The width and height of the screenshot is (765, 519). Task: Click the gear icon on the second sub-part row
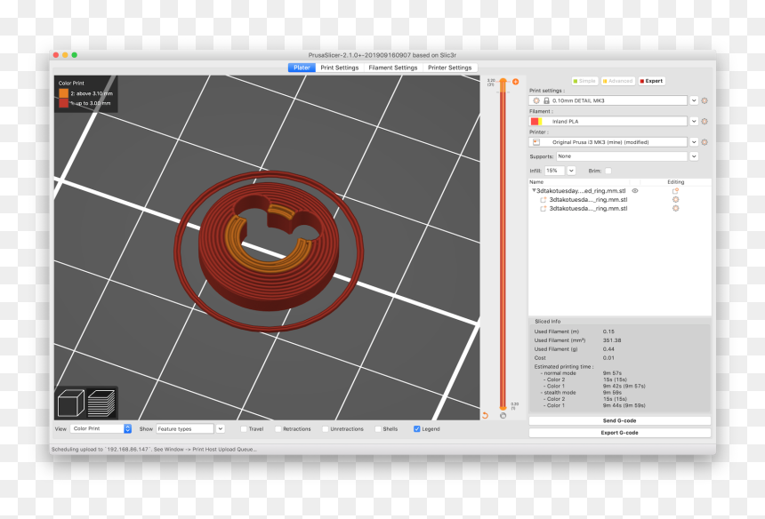(x=676, y=208)
